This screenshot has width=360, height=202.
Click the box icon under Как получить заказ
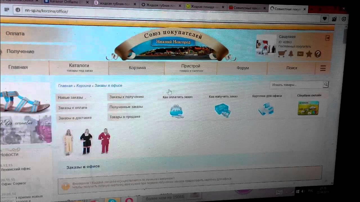[223, 110]
